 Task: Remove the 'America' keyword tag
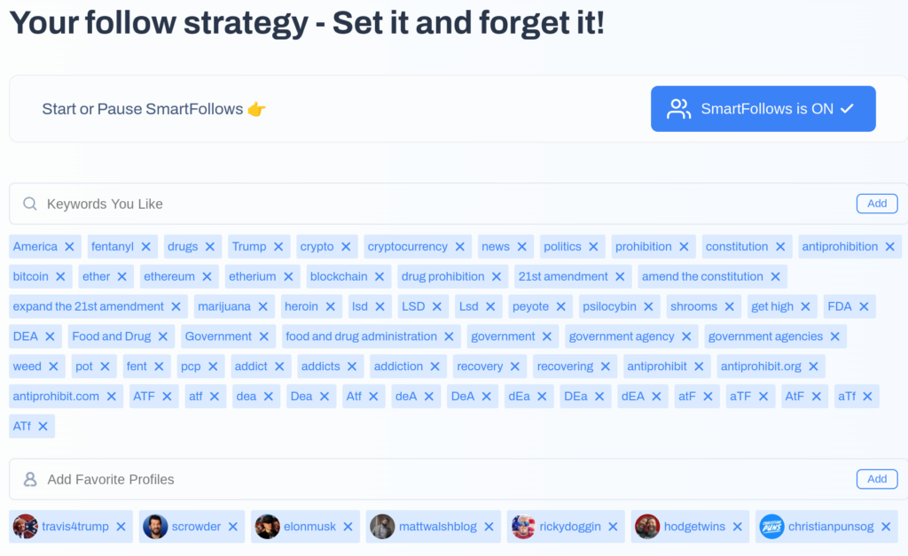point(69,247)
